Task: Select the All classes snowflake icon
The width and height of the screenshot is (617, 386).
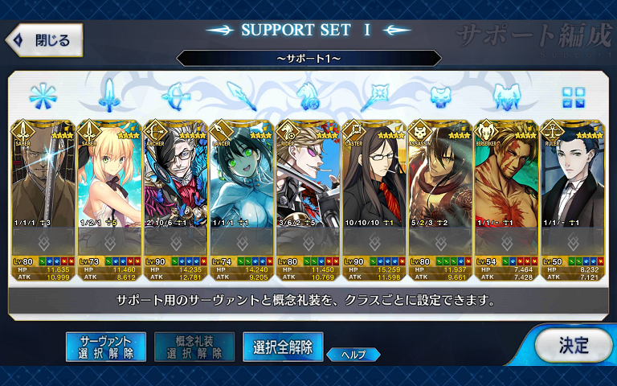Action: tap(43, 96)
